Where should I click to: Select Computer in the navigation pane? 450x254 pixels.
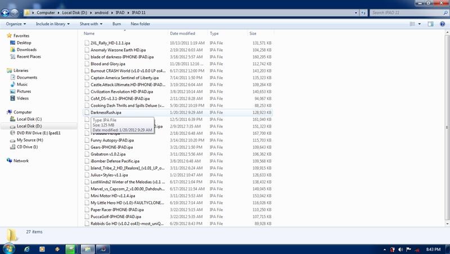[x=22, y=112]
